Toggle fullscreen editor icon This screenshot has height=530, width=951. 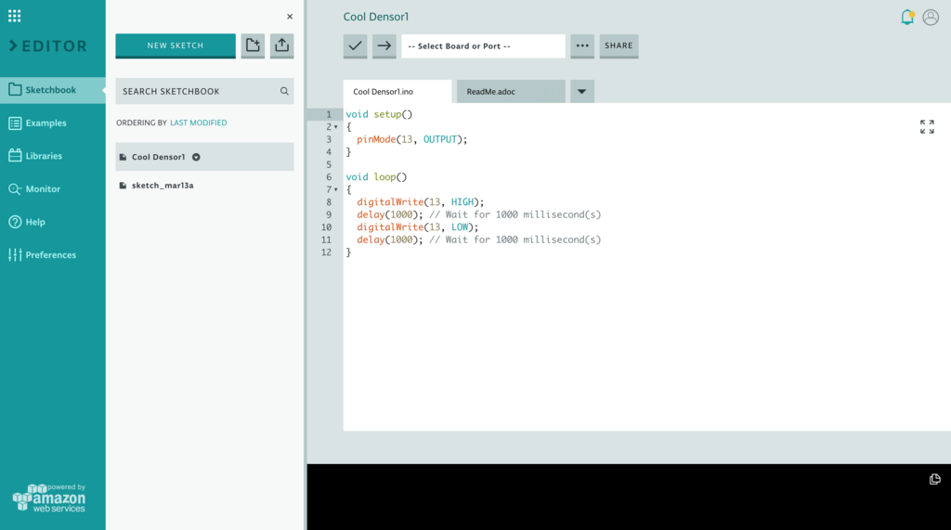[x=927, y=127]
